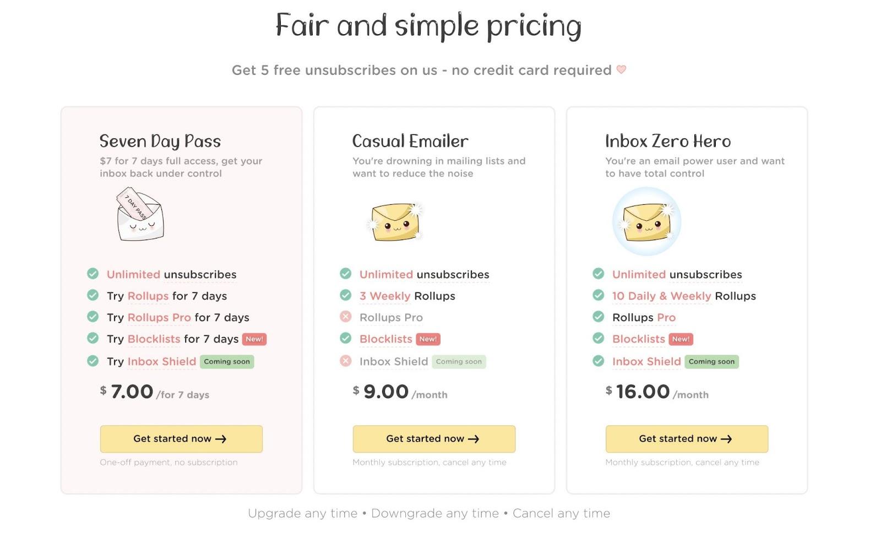The height and width of the screenshot is (542, 881).
Task: Open Blocklists link in Casual Emailer card
Action: pyautogui.click(x=386, y=339)
